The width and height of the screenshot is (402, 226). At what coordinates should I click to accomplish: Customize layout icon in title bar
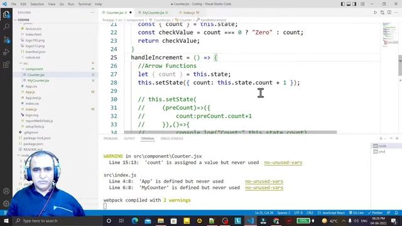(x=362, y=4)
